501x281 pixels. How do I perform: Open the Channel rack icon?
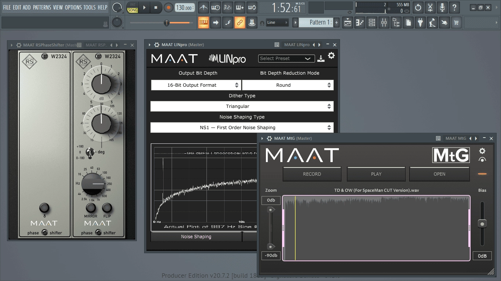coord(372,23)
